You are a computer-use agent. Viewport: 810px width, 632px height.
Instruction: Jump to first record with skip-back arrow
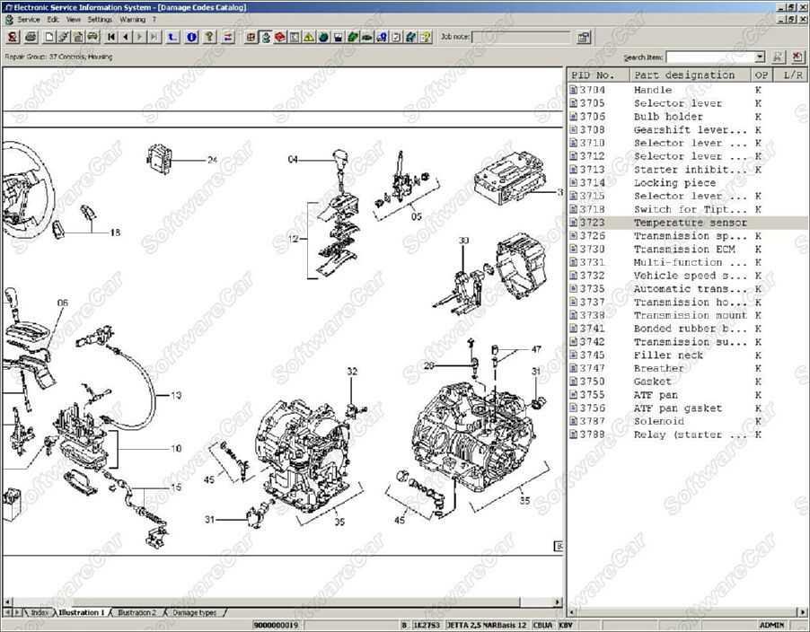[111, 37]
